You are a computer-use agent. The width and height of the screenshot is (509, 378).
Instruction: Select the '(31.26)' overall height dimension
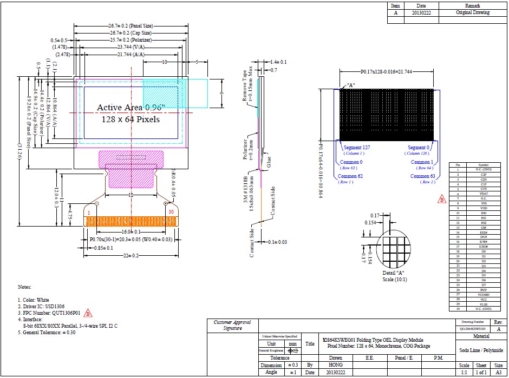point(19,151)
